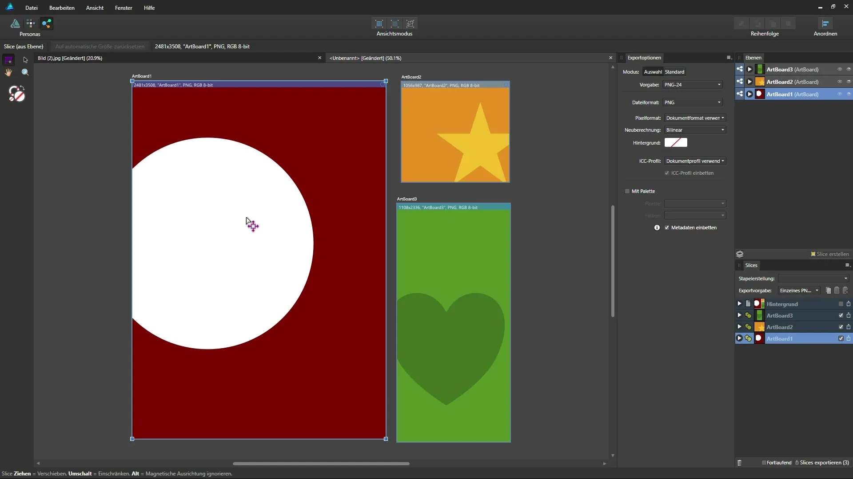Click the third Ansichtsmodus view icon

pyautogui.click(x=411, y=24)
